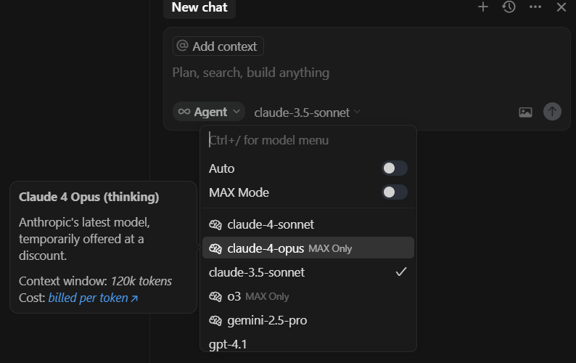Close the chat panel with X
The image size is (576, 363).
561,7
